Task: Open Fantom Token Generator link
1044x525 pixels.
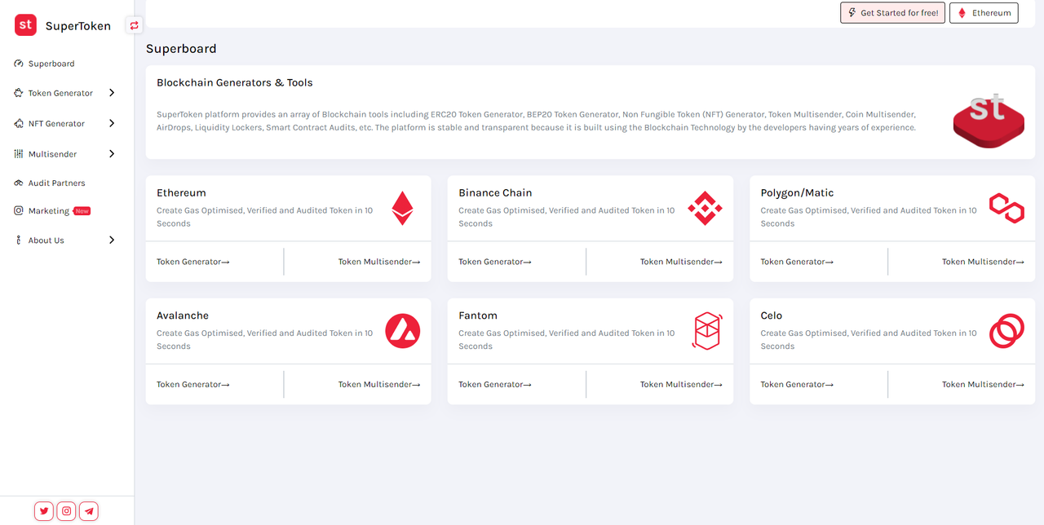Action: point(495,384)
